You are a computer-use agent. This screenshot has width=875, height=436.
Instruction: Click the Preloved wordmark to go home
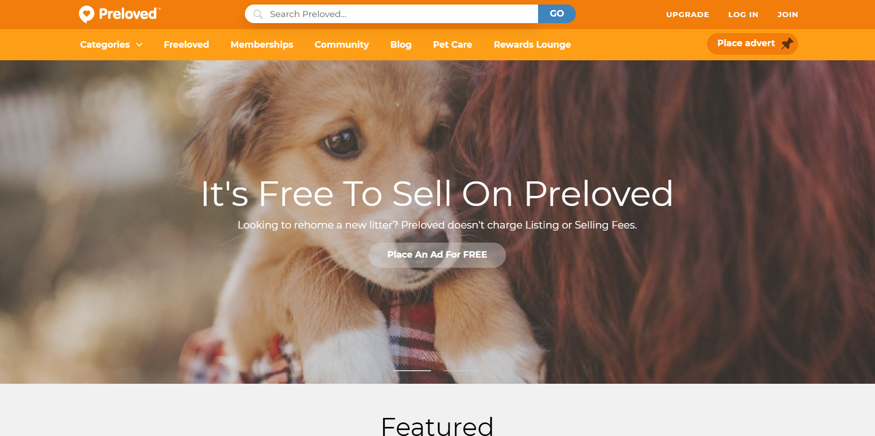129,14
